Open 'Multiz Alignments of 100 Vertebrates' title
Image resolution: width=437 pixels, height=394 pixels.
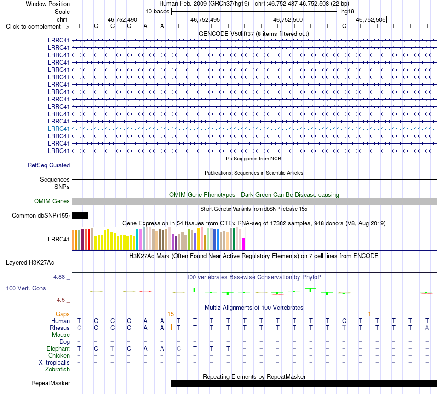pyautogui.click(x=254, y=308)
